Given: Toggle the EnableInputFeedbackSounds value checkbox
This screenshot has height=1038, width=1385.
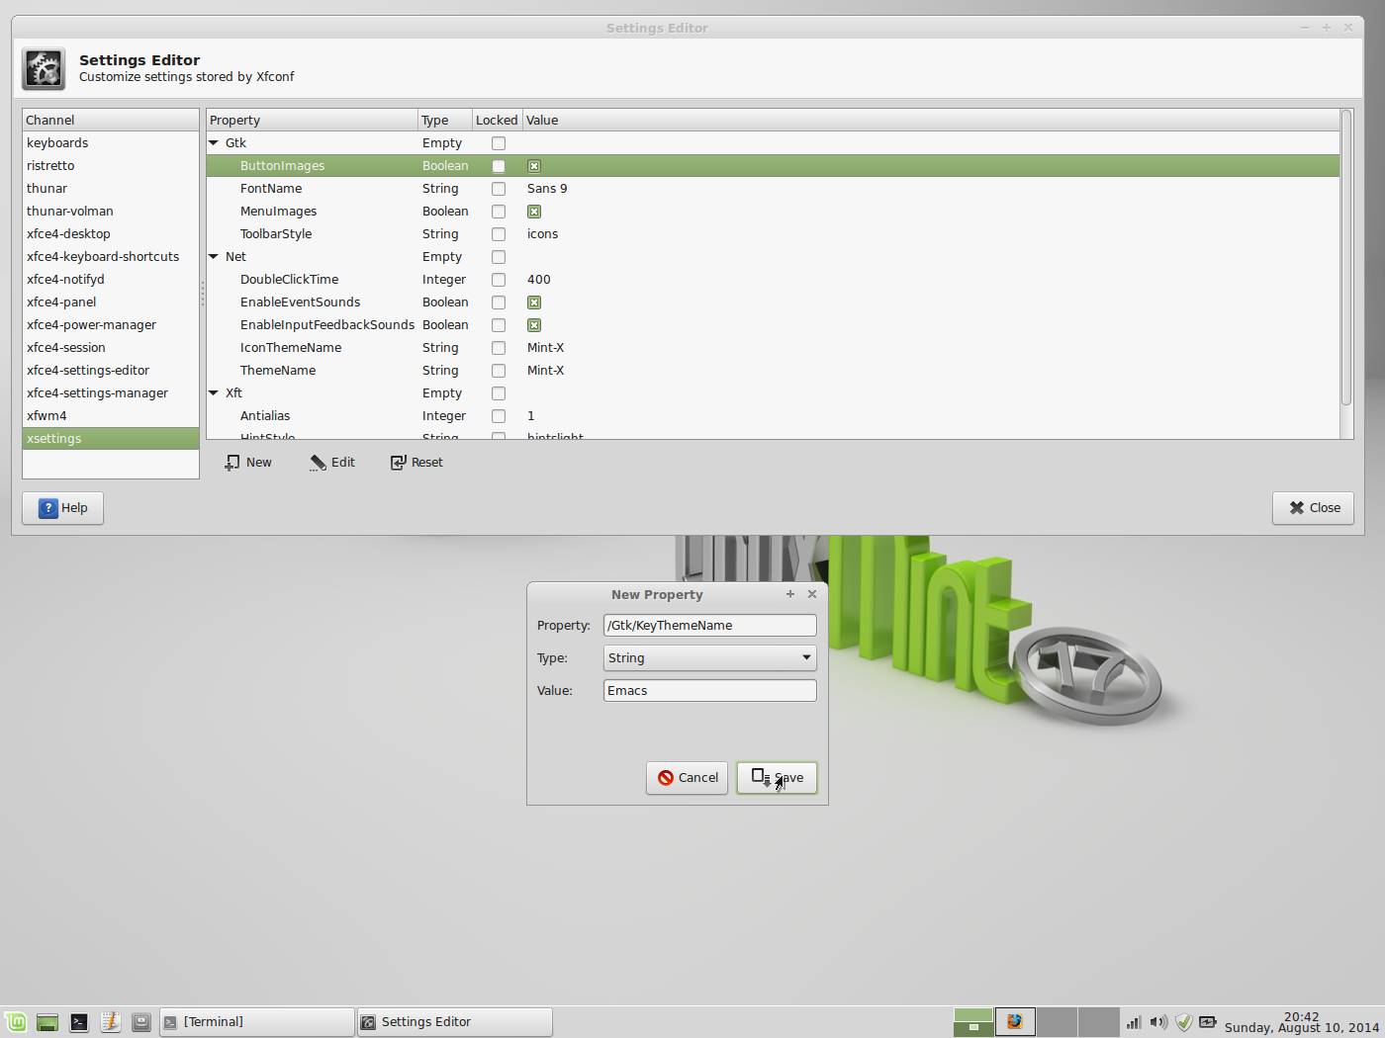Looking at the screenshot, I should [534, 325].
